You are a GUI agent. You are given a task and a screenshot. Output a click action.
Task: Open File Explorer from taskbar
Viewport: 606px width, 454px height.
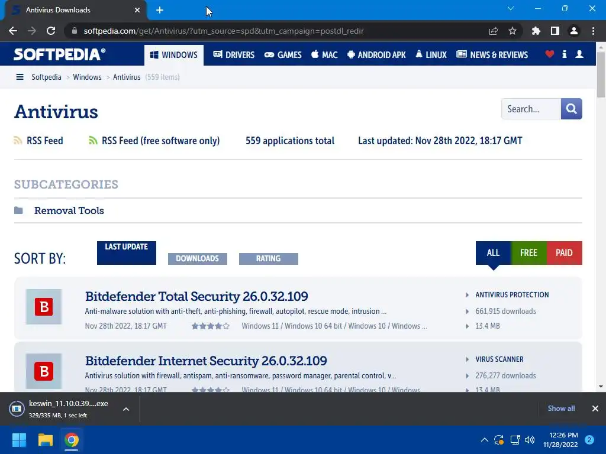[45, 440]
